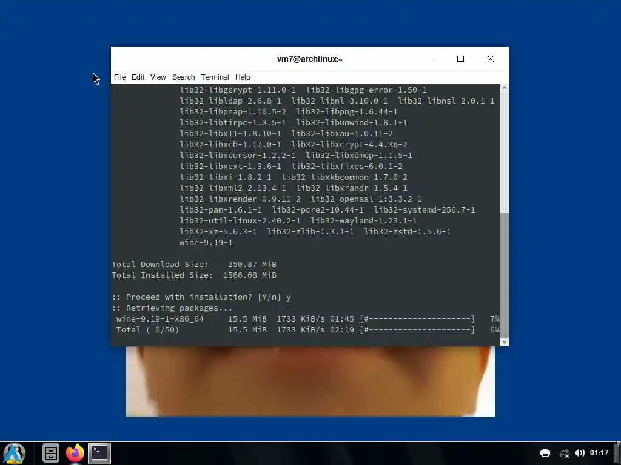The height and width of the screenshot is (465, 621).
Task: Click the lib32-libxkbcommon-1.7.0-2 package name
Action: (x=344, y=177)
